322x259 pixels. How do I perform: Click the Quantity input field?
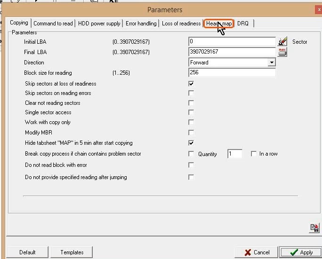pyautogui.click(x=234, y=154)
